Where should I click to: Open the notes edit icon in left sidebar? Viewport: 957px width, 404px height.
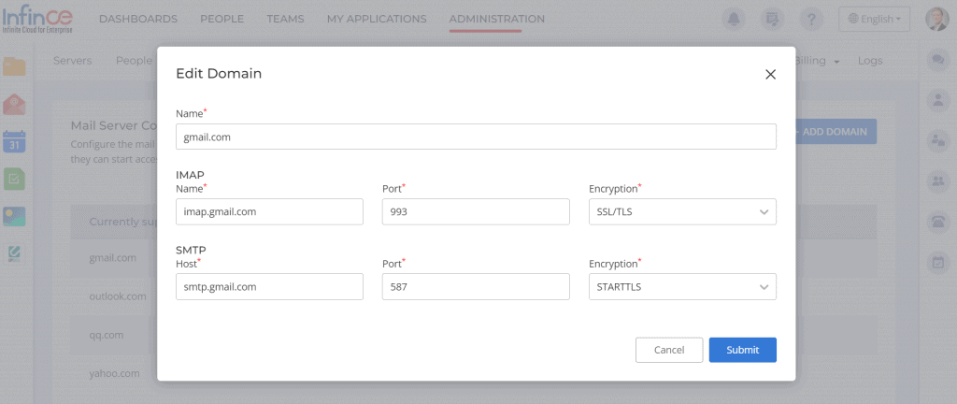point(14,253)
